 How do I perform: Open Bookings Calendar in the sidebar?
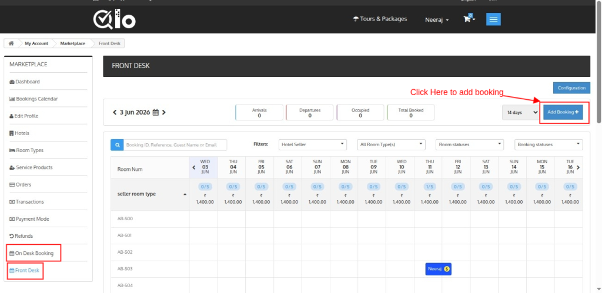tap(34, 99)
